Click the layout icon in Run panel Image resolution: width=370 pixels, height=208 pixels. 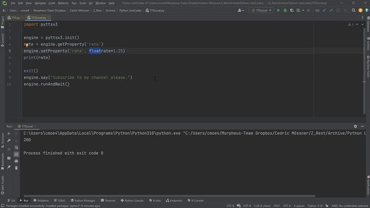coord(9,158)
